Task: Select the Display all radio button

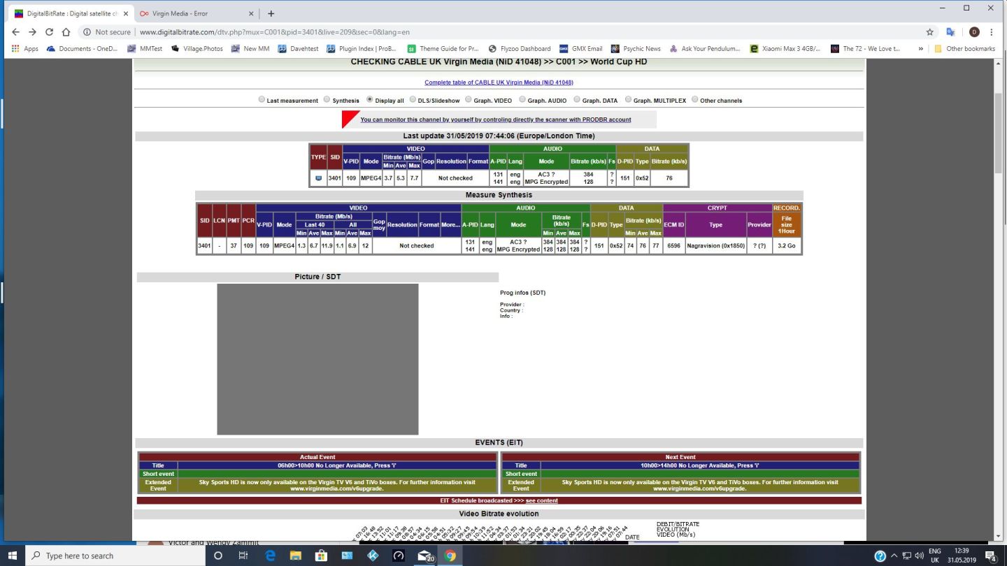Action: click(370, 100)
